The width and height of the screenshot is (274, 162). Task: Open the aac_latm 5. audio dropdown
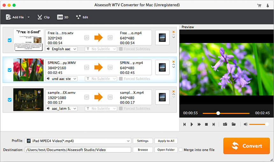[x=61, y=108]
